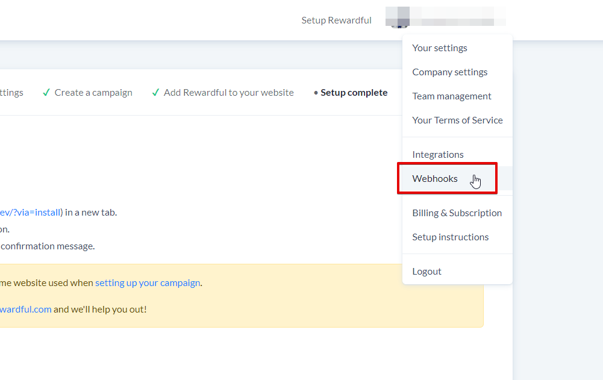The image size is (603, 380).
Task: Follow the setting up your campaign link
Action: click(x=148, y=283)
